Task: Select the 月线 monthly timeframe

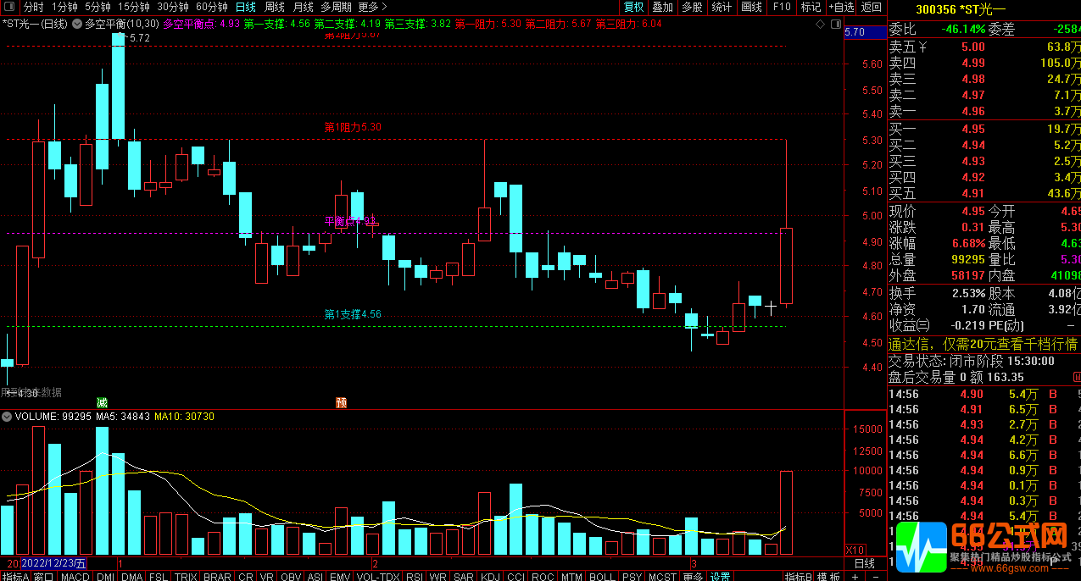Action: pos(304,7)
